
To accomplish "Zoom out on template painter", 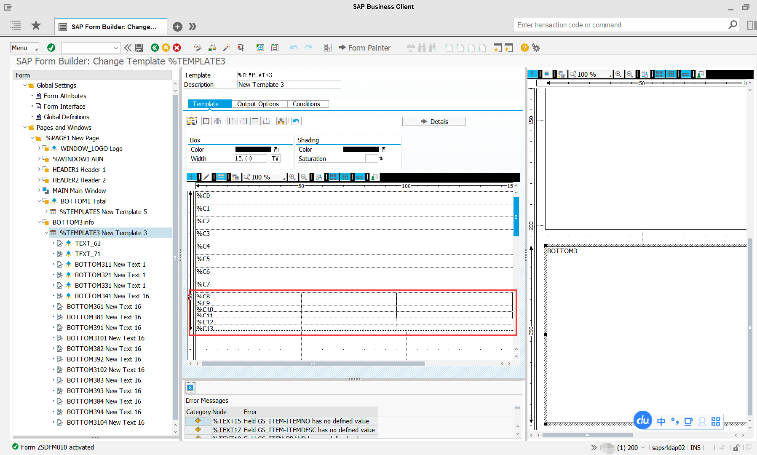I will [x=304, y=177].
